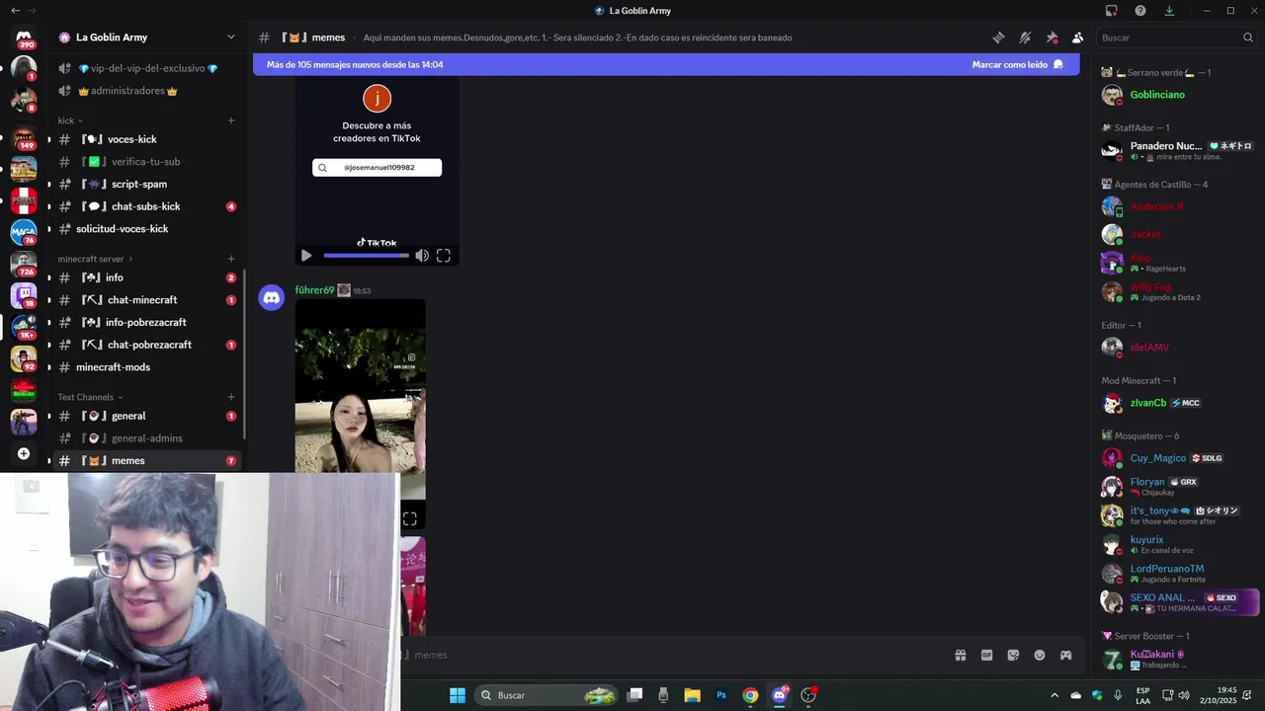Screen dimensions: 1265x711
Task: Open the chat-minecraft channel
Action: [146, 300]
